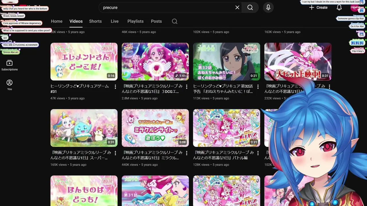Play the 第32話 preview thumbnail
367x206 pixels.
pyautogui.click(x=227, y=62)
